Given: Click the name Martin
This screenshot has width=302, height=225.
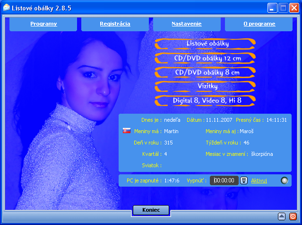Looking at the screenshot, I should click(171, 131).
